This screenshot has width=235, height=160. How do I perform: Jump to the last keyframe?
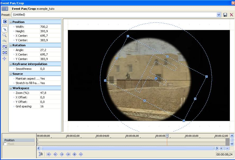pyautogui.click(x=68, y=154)
